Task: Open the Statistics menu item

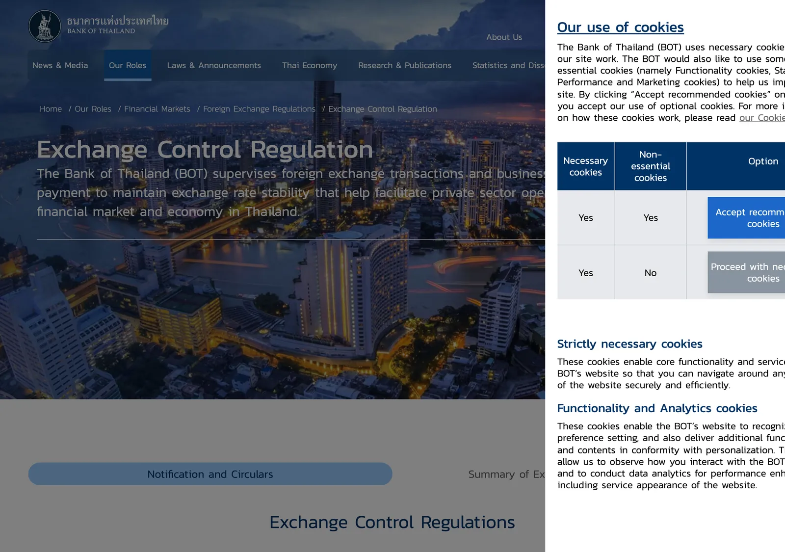Action: point(508,65)
